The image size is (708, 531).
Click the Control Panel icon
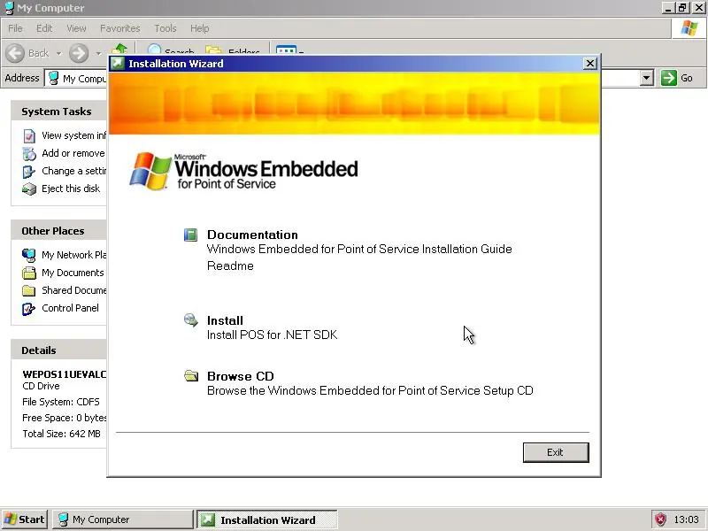pos(28,309)
